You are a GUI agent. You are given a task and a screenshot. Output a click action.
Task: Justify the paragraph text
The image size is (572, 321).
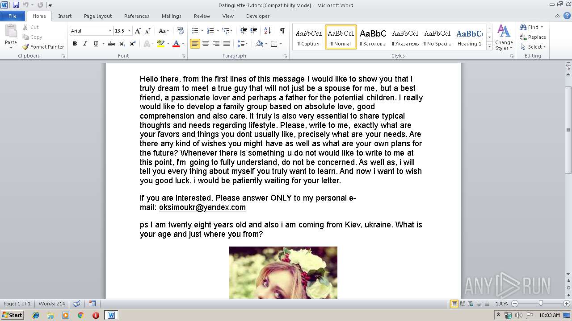227,44
